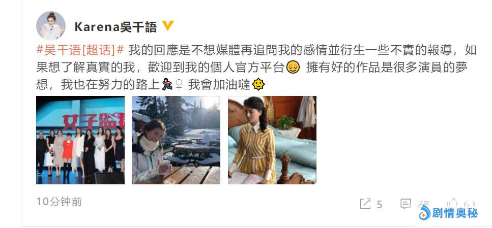Click the relieved smiley face emoji

pyautogui.click(x=293, y=68)
